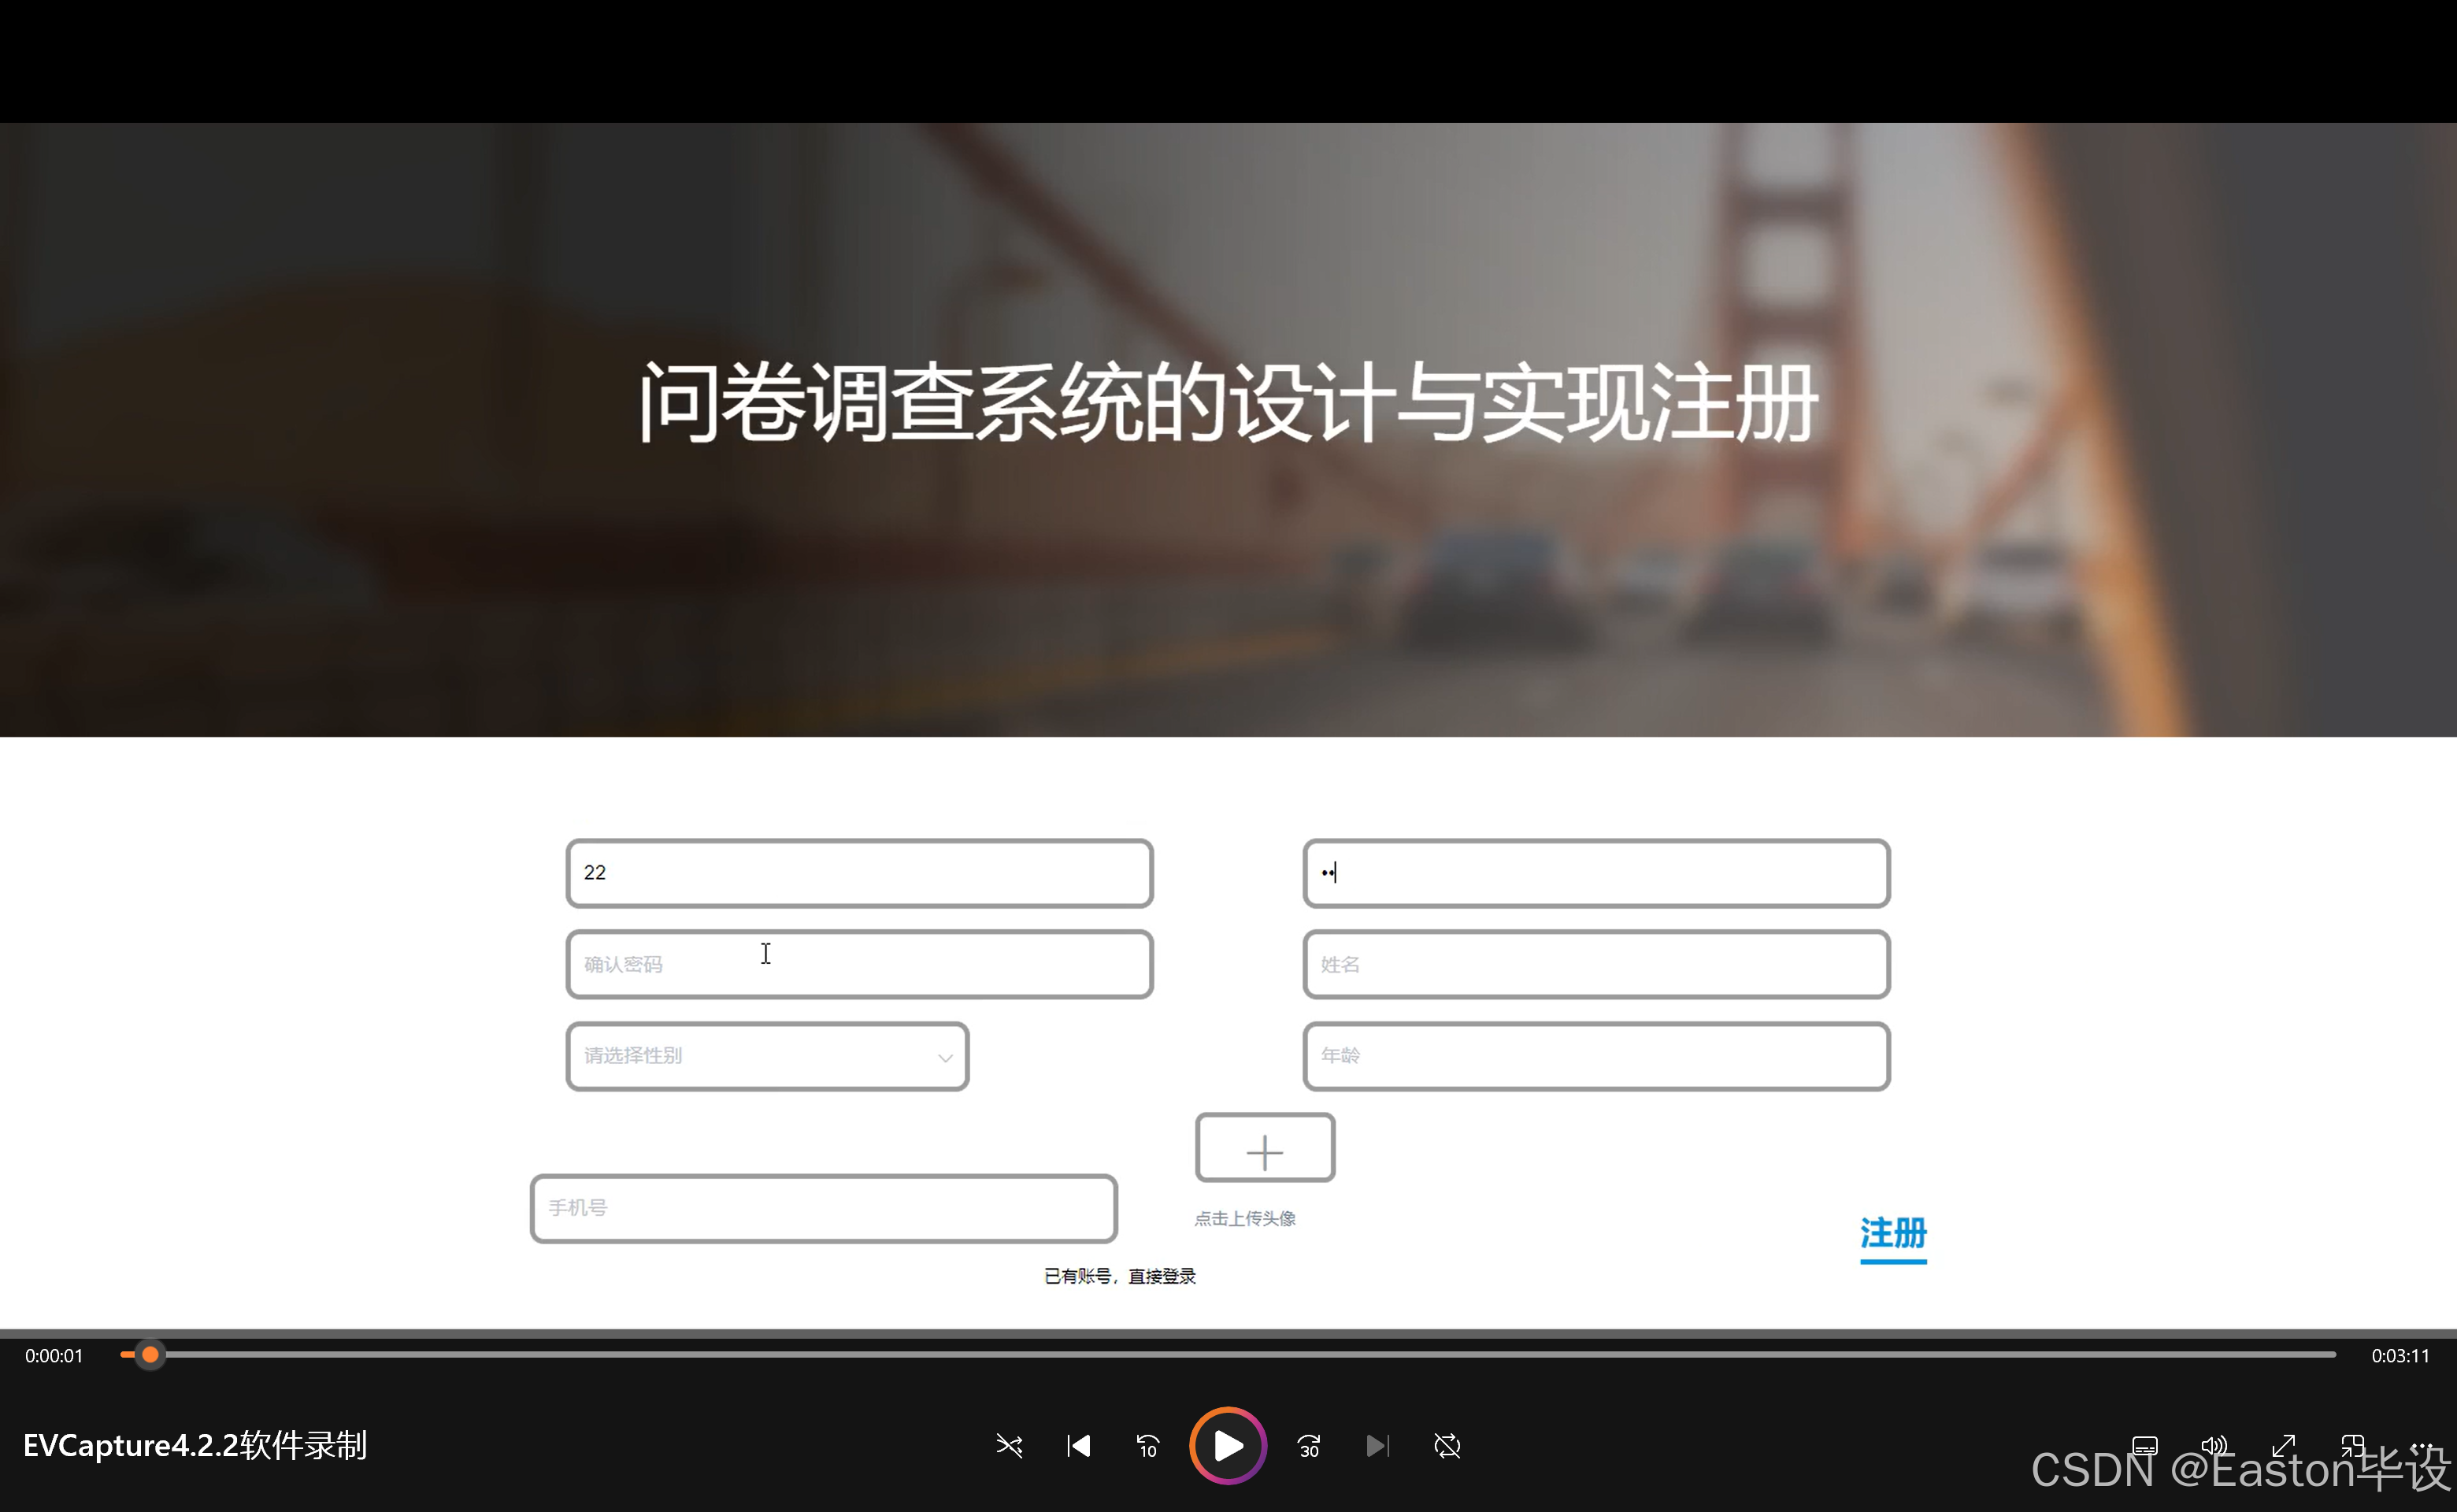Open the subtitles control
Viewport: 2457px width, 1512px height.
click(2145, 1446)
